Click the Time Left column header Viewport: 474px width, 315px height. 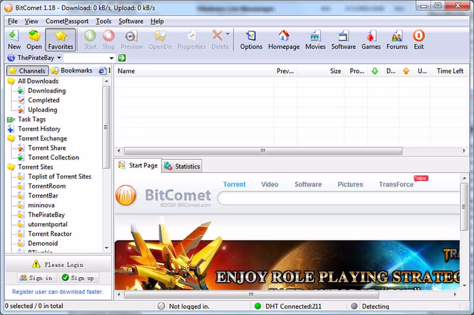[x=450, y=71]
